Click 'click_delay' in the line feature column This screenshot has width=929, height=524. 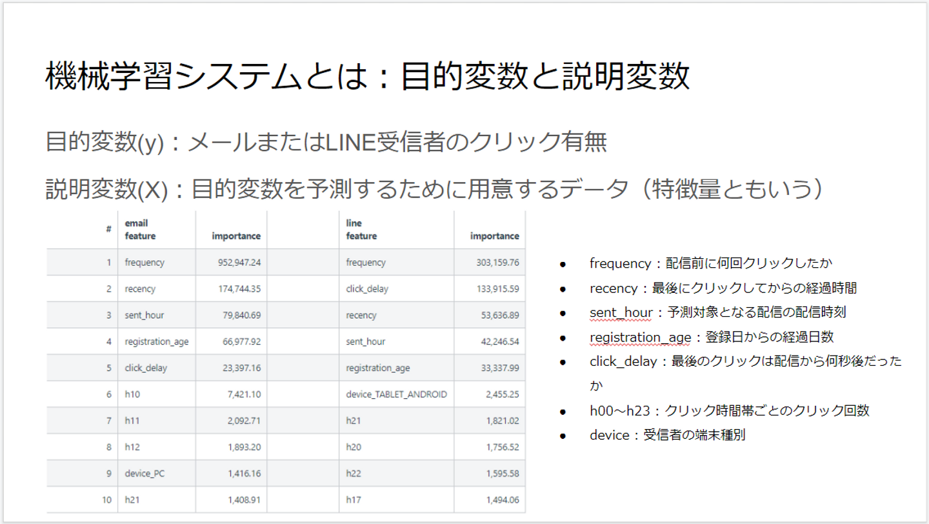pyautogui.click(x=367, y=289)
